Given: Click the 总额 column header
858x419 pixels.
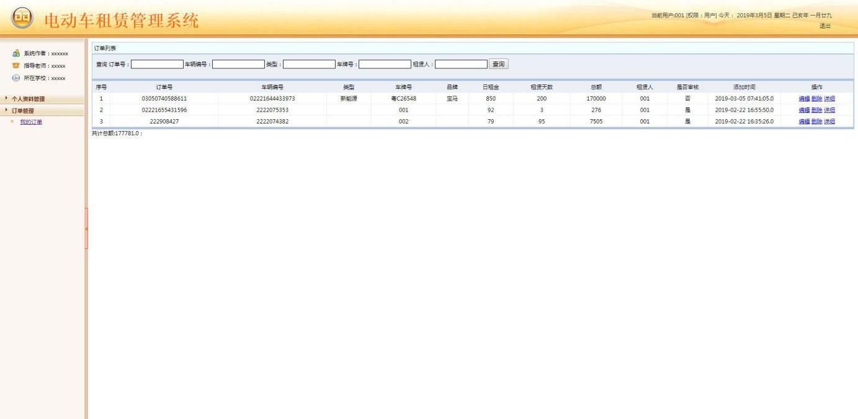Looking at the screenshot, I should [596, 87].
